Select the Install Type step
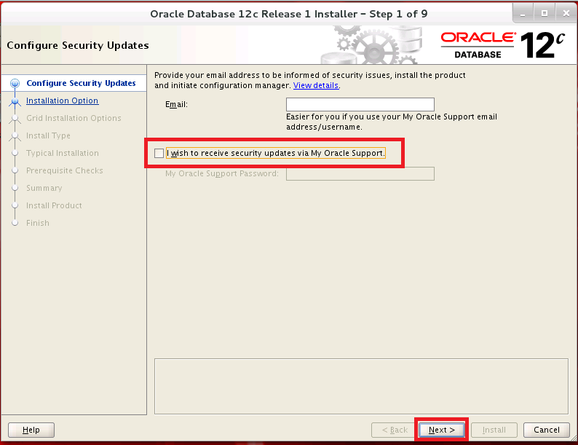Viewport: 578px width, 445px height. (x=48, y=135)
